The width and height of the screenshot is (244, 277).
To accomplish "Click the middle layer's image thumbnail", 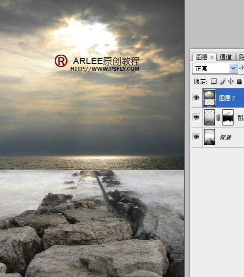I will (209, 117).
